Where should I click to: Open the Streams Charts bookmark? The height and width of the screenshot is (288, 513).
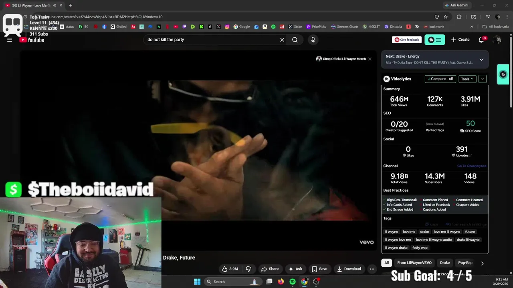[344, 27]
